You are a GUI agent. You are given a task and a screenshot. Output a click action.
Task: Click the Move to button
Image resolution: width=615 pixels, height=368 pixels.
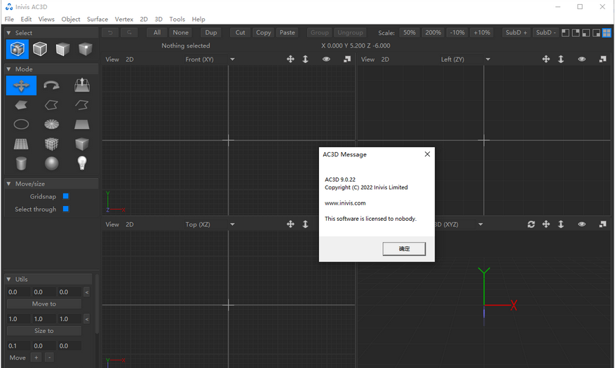[44, 304]
